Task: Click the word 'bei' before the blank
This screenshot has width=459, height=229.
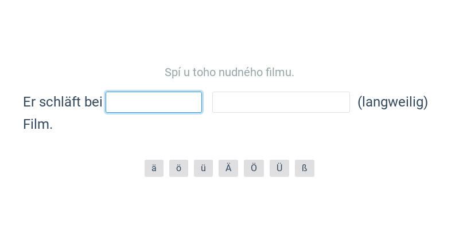Action: (94, 102)
